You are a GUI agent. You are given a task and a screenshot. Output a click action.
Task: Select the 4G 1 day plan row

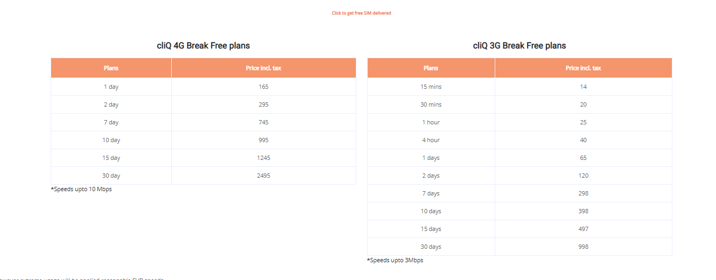(x=203, y=87)
